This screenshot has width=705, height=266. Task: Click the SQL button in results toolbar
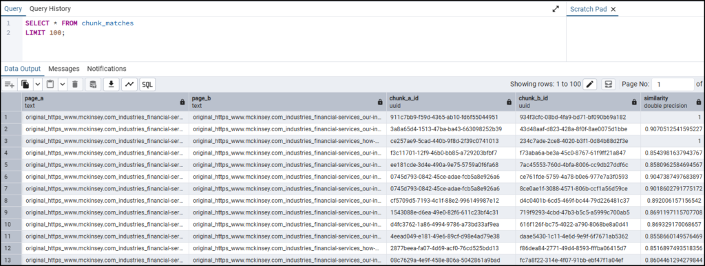pyautogui.click(x=147, y=85)
